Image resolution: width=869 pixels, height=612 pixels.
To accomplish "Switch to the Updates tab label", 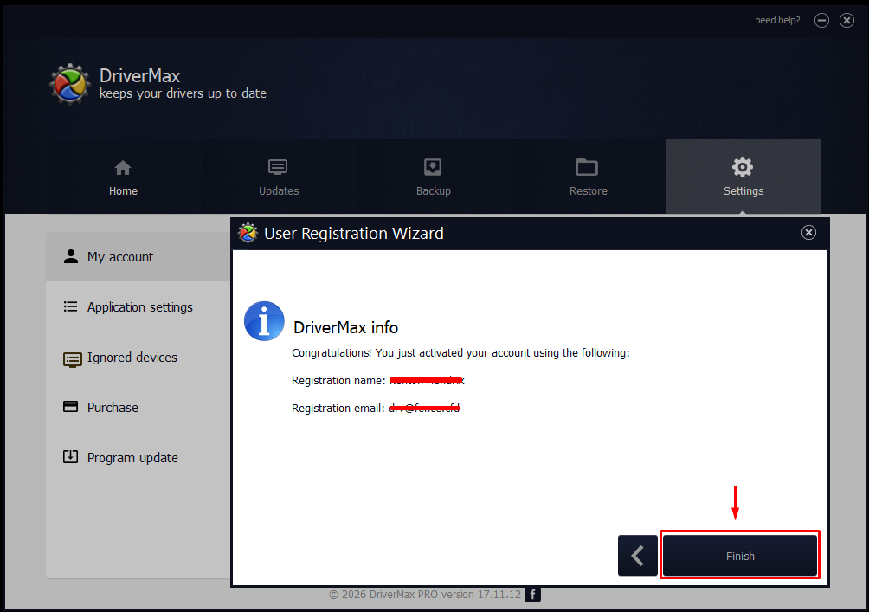I will click(x=279, y=190).
